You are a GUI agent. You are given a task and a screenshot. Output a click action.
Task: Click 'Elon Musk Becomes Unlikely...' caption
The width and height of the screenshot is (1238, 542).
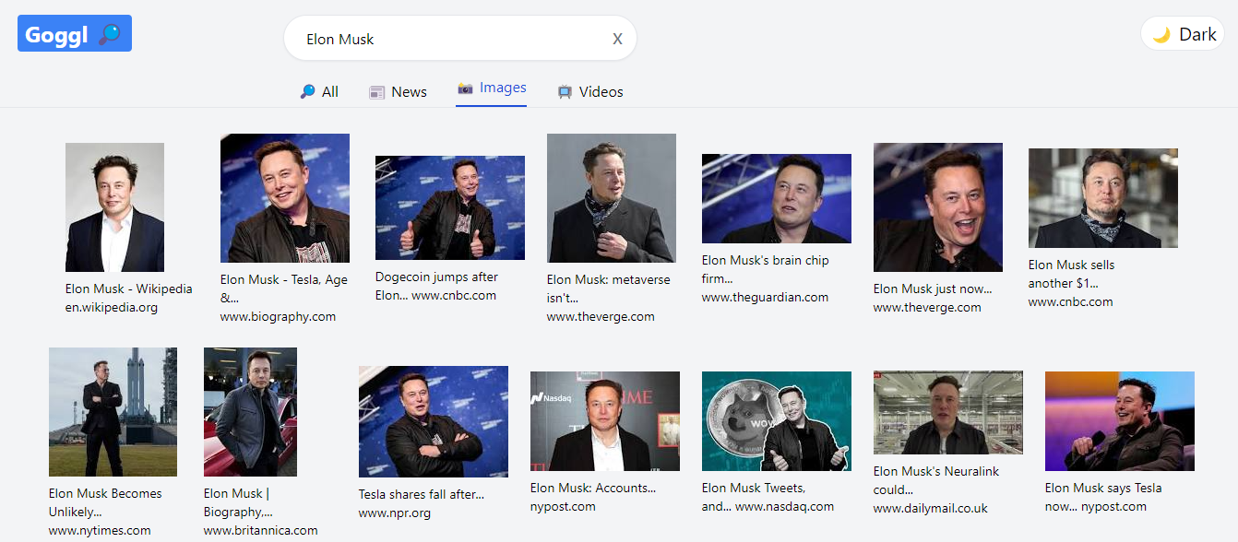click(105, 502)
